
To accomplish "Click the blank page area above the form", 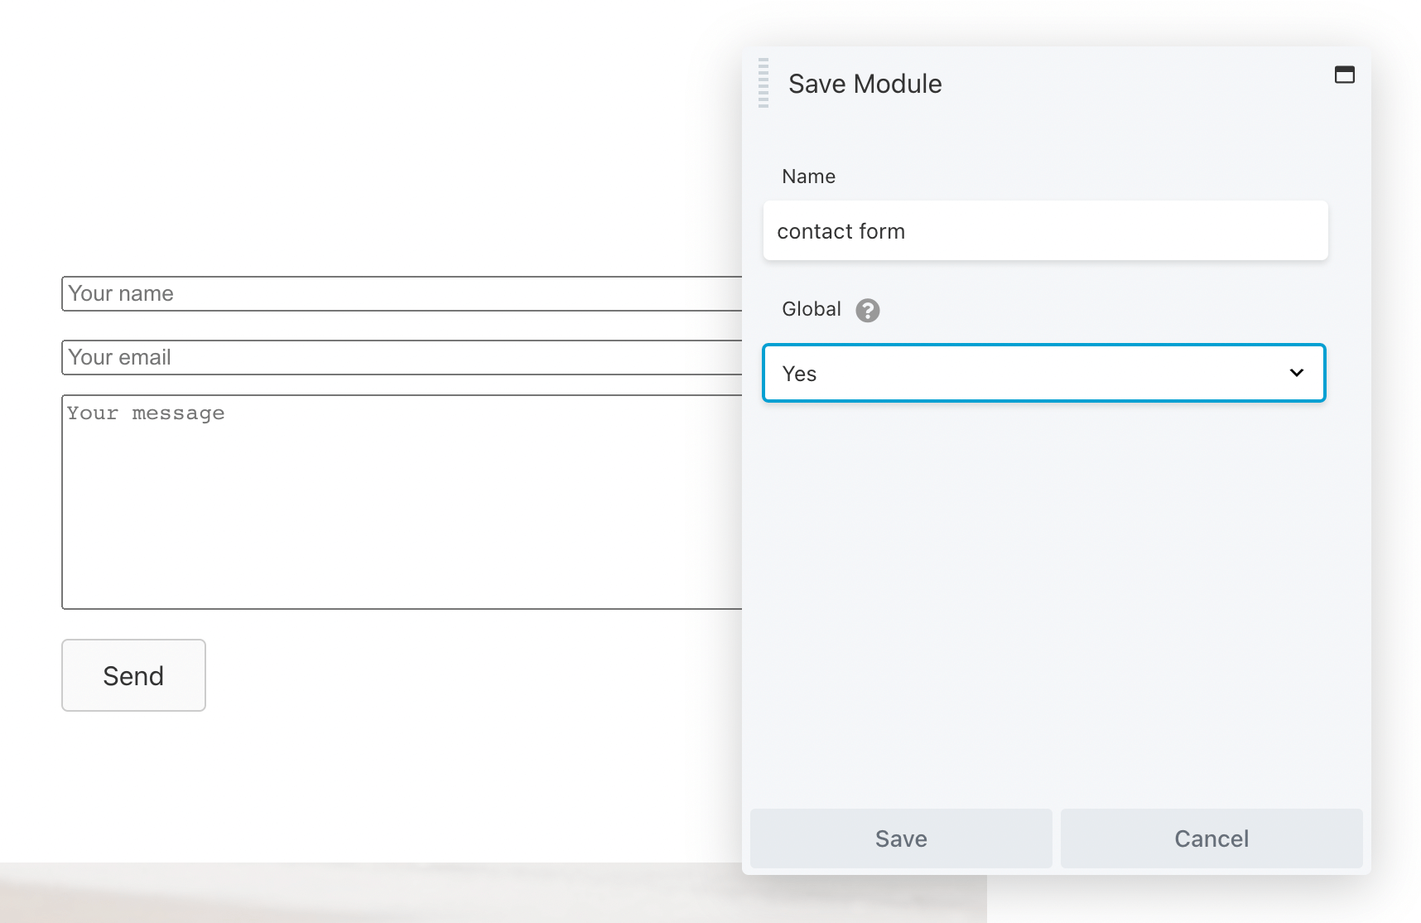I will pos(373,141).
